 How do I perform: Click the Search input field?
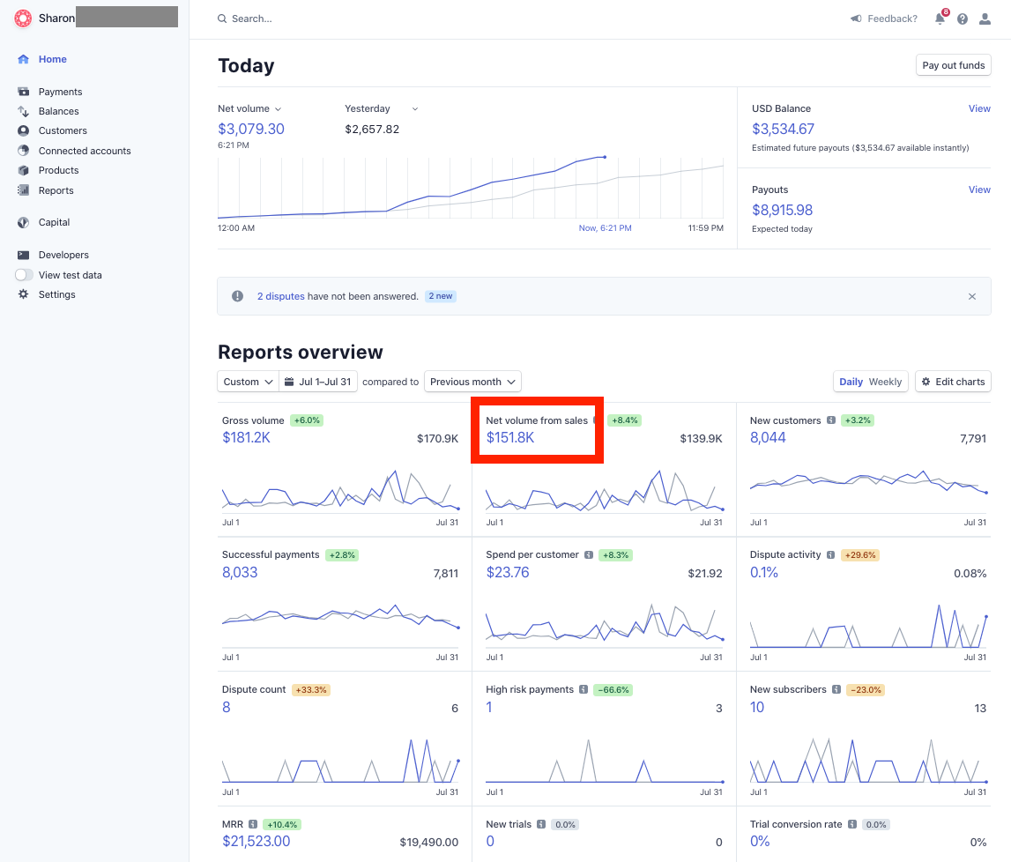coord(353,19)
